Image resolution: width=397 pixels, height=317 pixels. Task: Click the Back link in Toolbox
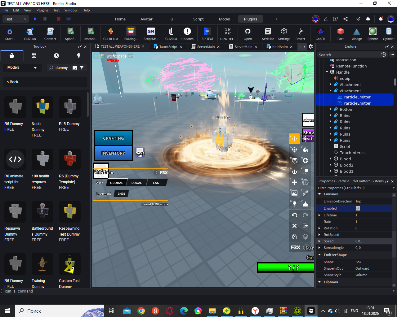12,82
